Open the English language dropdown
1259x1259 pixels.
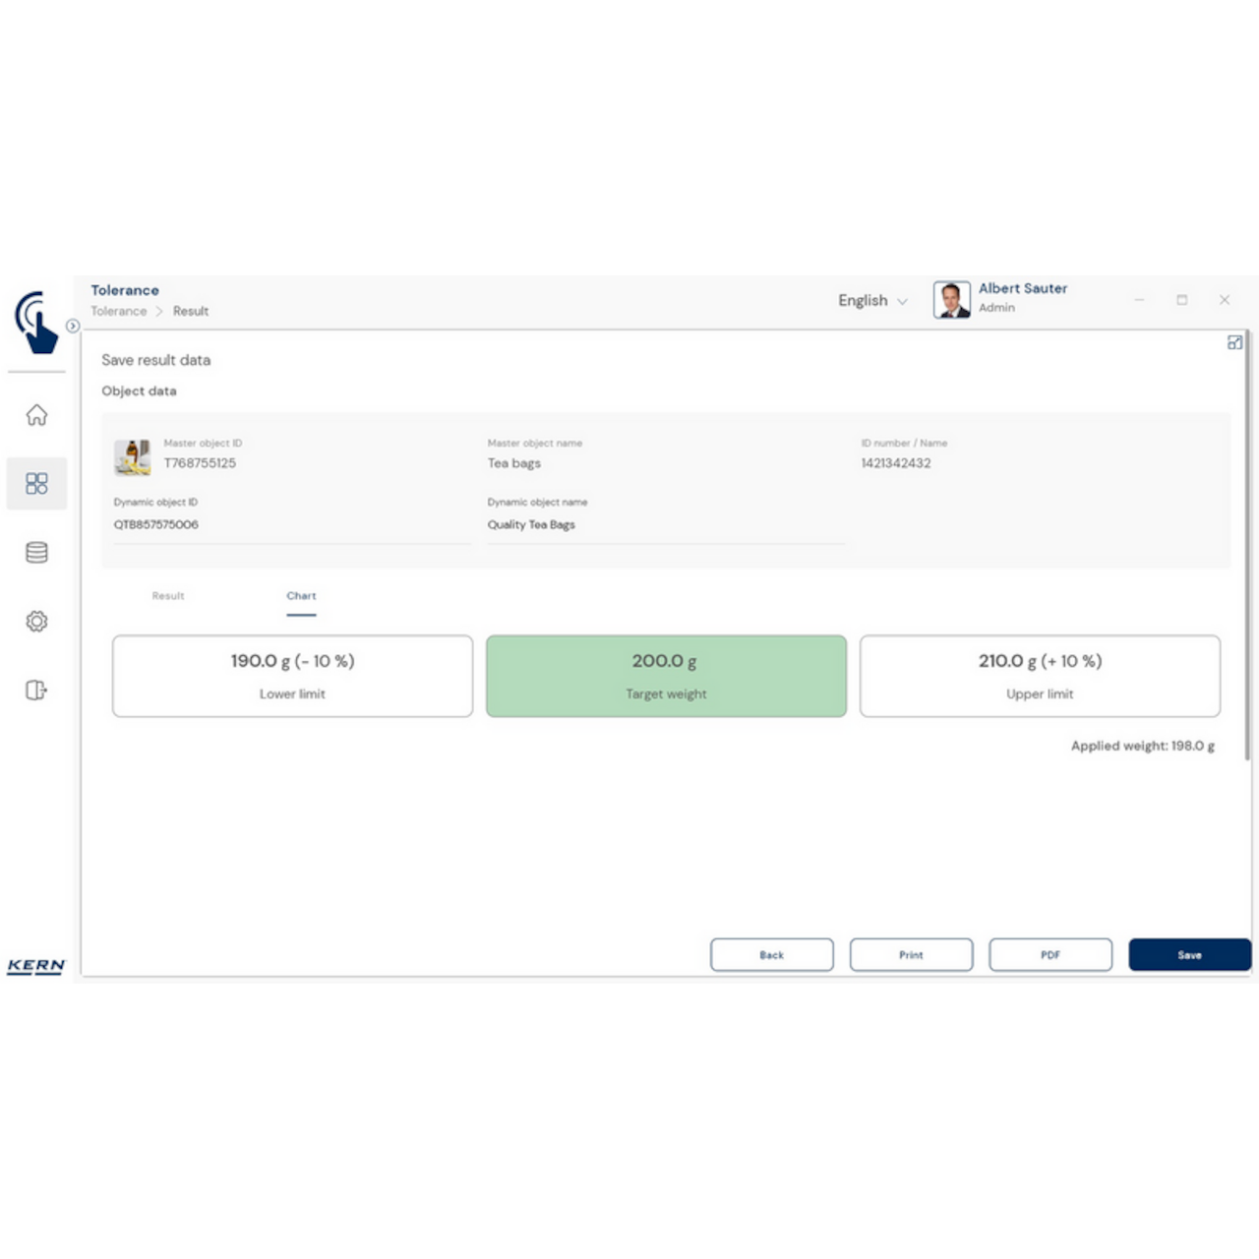(x=871, y=300)
